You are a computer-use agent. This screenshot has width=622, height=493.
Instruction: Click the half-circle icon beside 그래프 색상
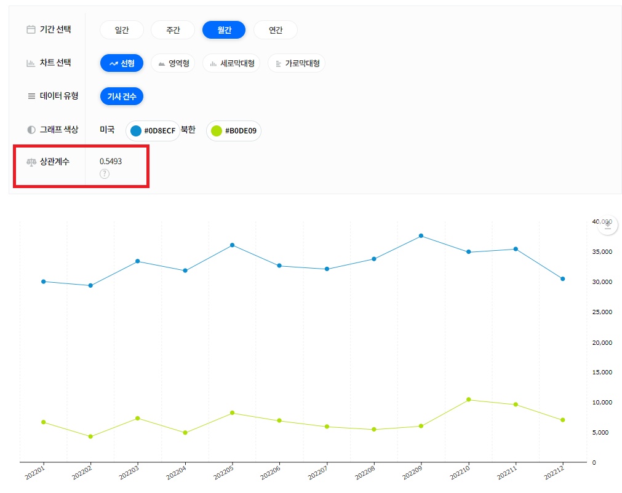pos(31,130)
